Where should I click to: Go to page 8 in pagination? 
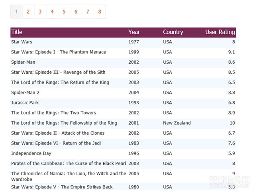click(x=100, y=12)
